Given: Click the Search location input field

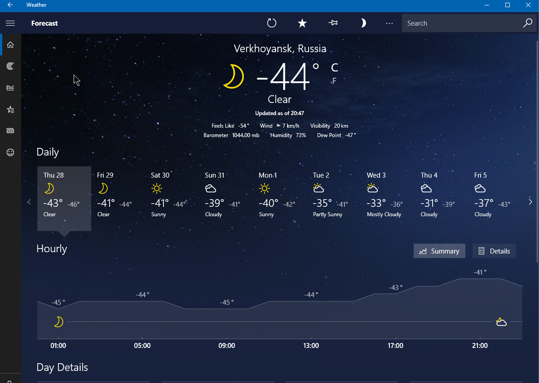Looking at the screenshot, I should pyautogui.click(x=463, y=23).
